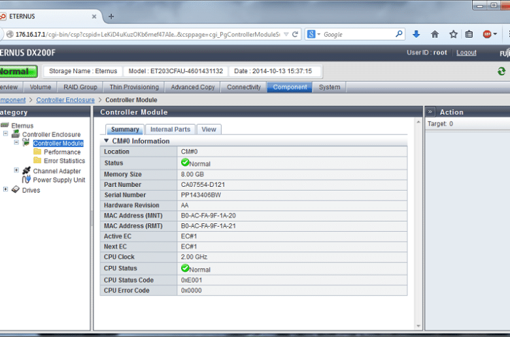Click the browser reload icon
The image size is (510, 337).
point(295,34)
